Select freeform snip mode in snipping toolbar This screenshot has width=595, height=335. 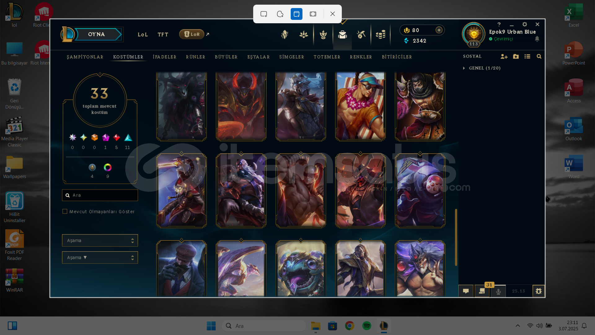280,14
